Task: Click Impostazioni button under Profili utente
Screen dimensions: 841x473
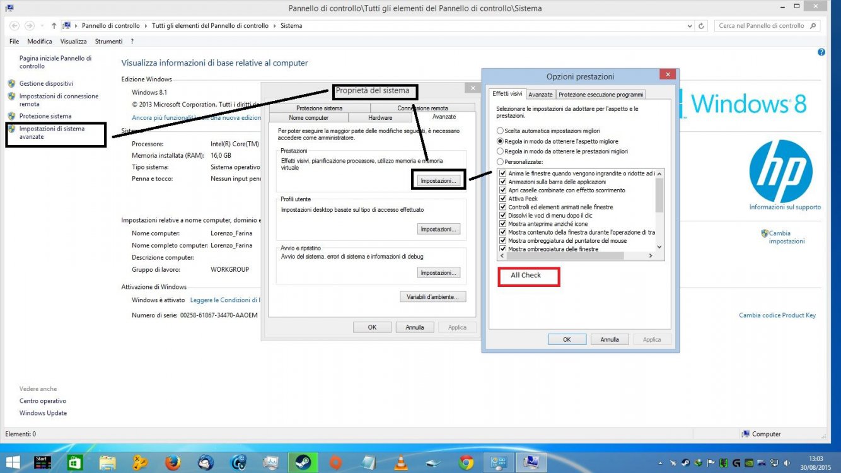Action: pos(439,229)
